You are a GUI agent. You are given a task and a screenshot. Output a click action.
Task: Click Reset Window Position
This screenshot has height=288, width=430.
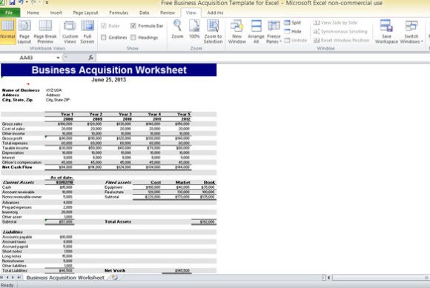341,40
